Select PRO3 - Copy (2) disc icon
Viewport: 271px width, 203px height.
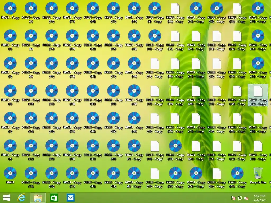tap(10, 36)
